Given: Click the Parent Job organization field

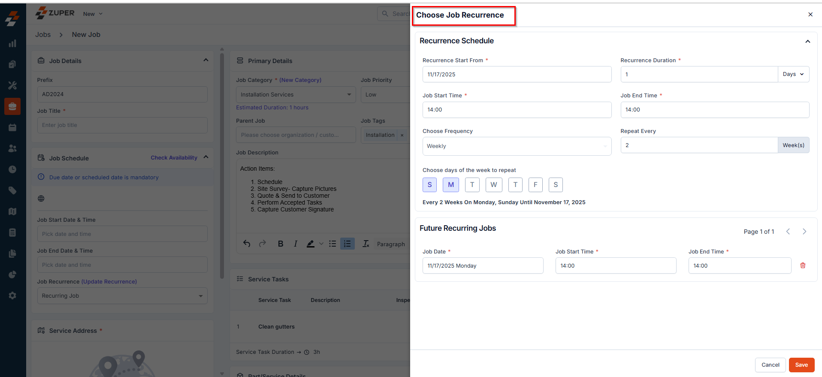Looking at the screenshot, I should (x=296, y=135).
